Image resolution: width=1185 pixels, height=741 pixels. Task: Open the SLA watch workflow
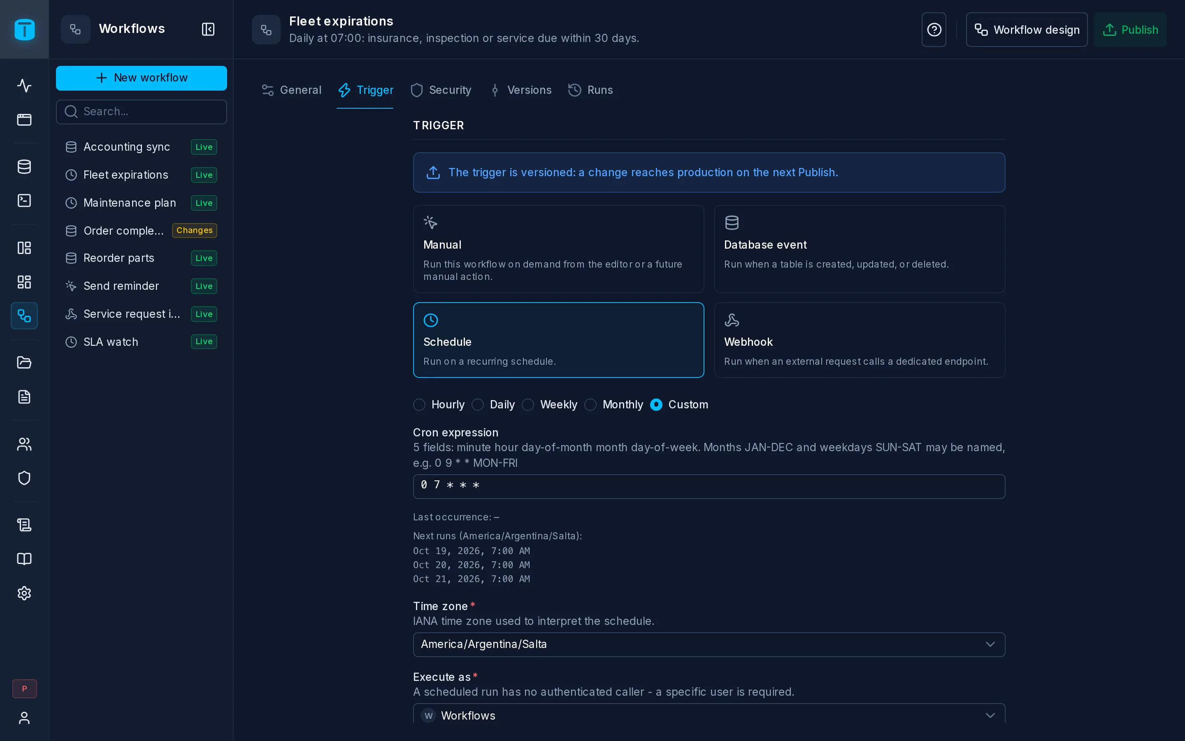pyautogui.click(x=141, y=342)
